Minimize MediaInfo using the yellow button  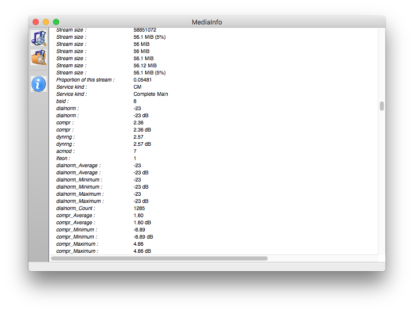[x=46, y=22]
